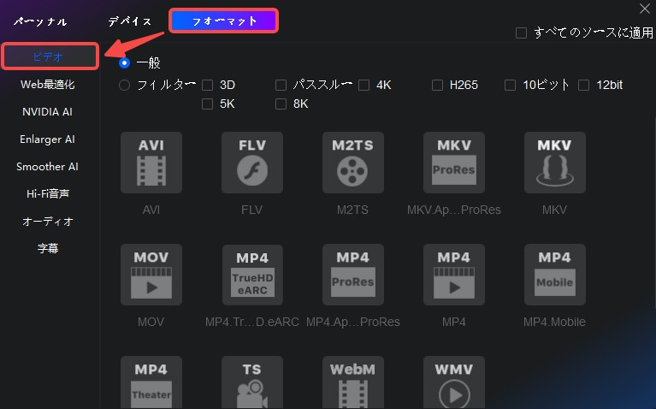Choose the MP4 ProRes format icon
656x409 pixels.
352,275
